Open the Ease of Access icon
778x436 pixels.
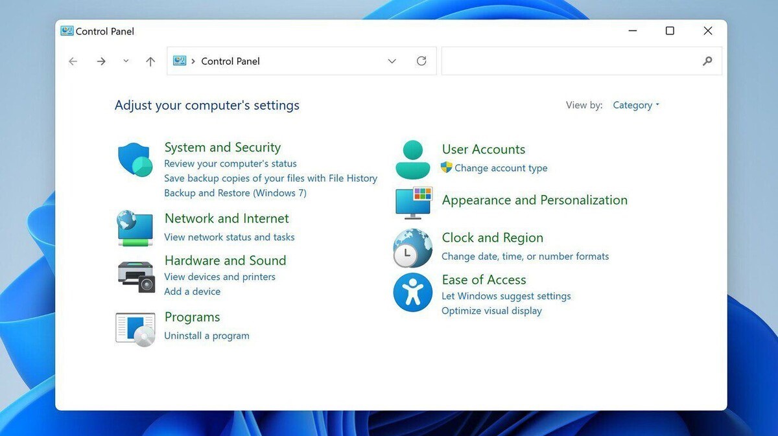point(412,292)
